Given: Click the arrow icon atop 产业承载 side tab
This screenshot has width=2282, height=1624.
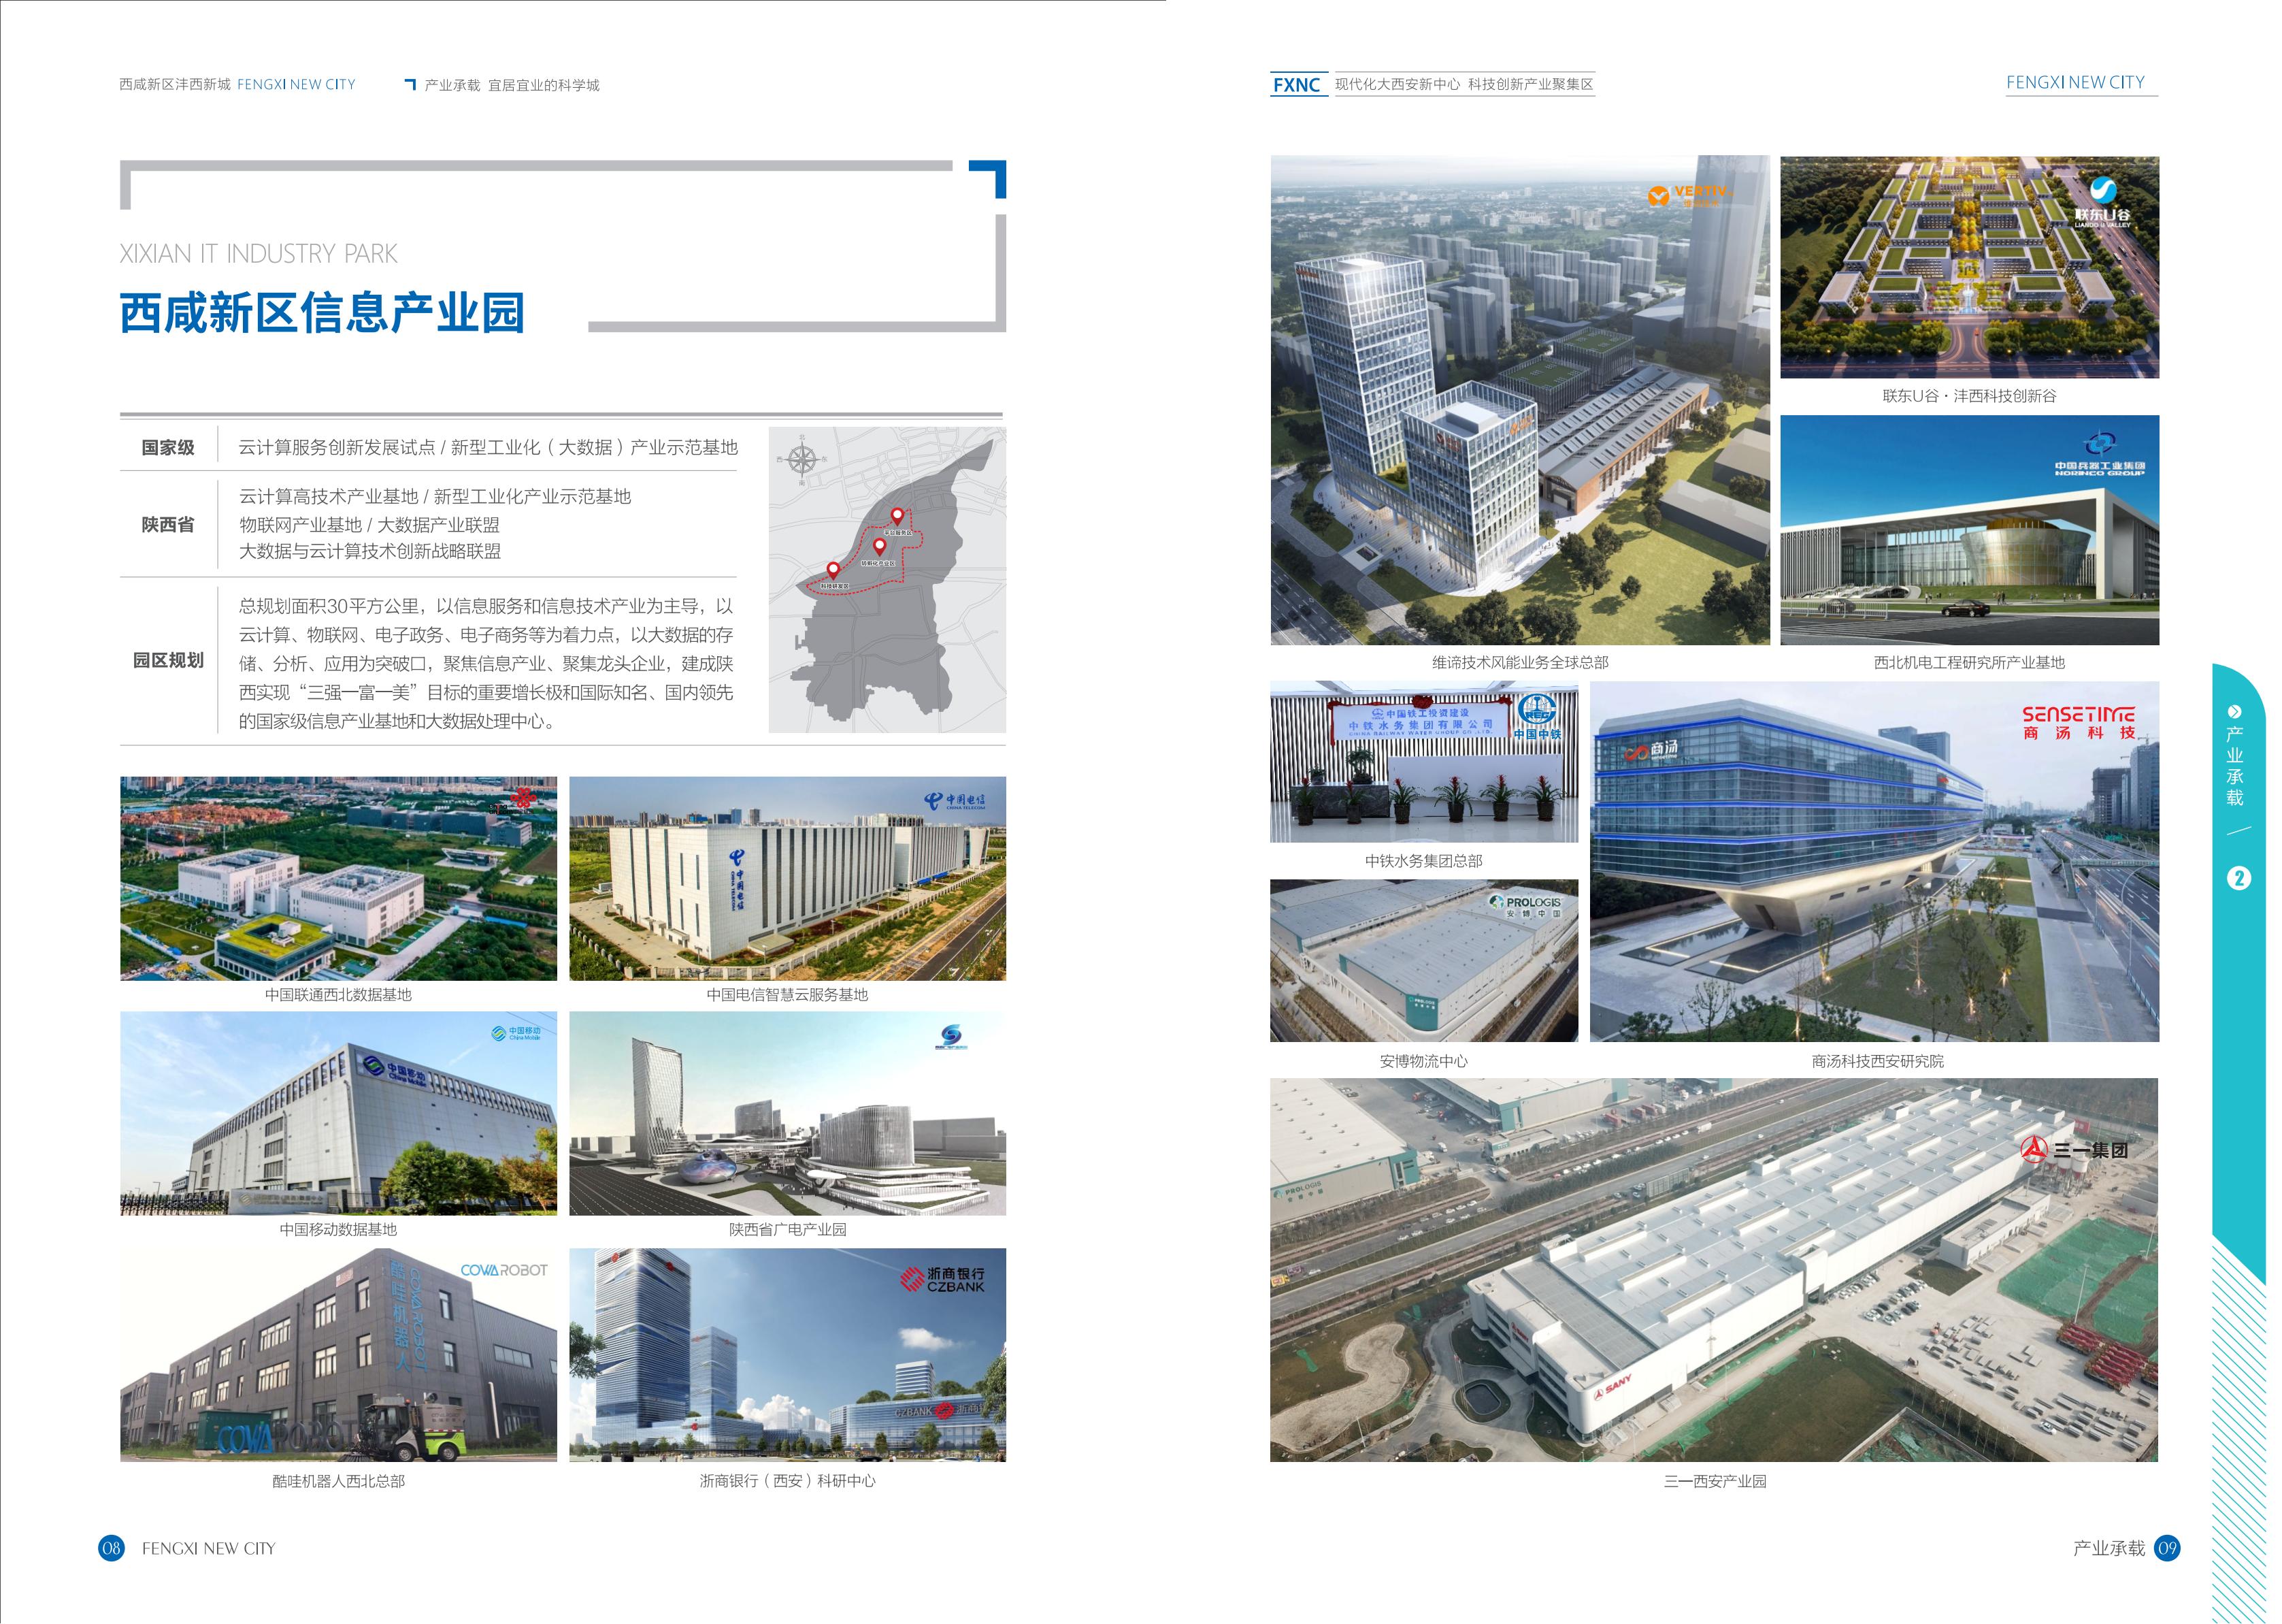Looking at the screenshot, I should pos(2234,712).
